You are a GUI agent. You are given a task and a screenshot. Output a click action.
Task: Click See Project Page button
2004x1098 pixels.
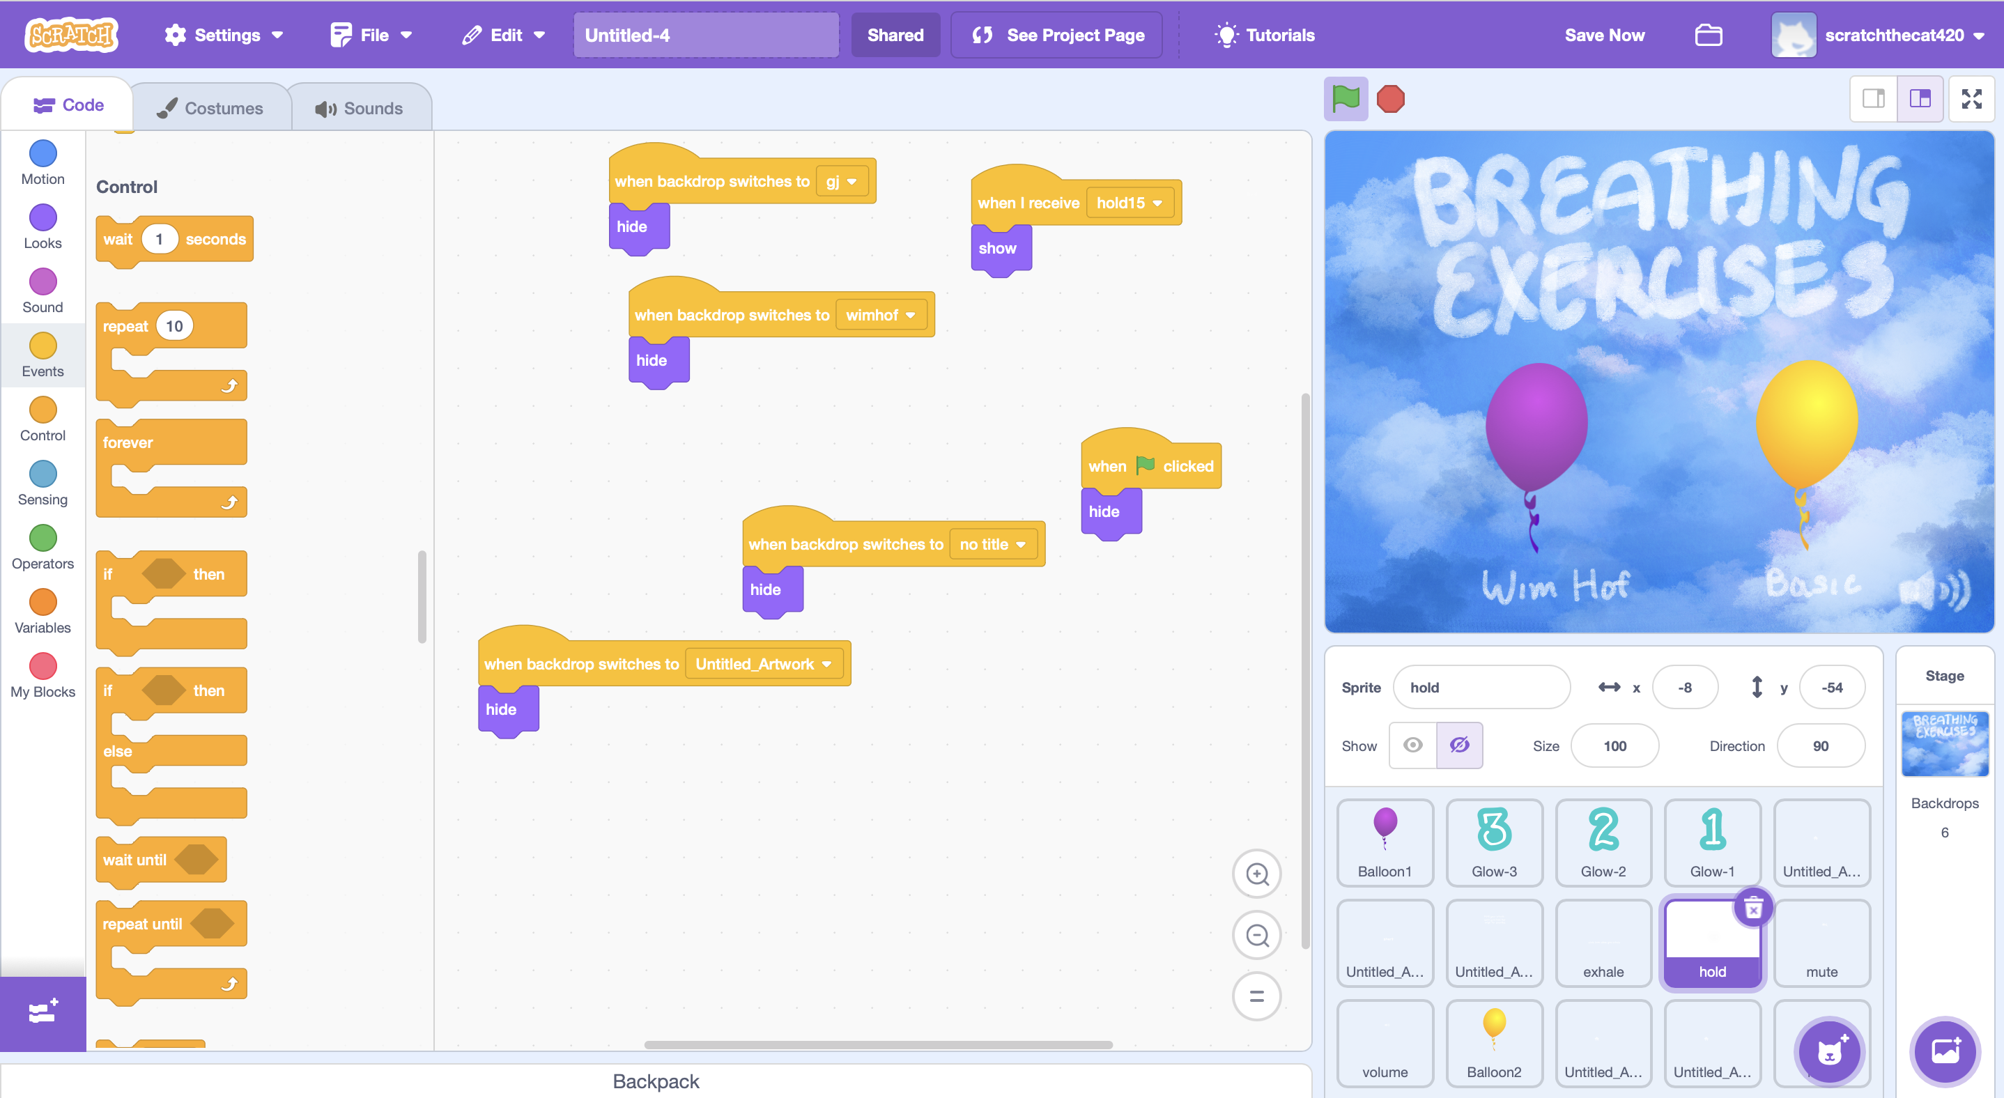coord(1056,35)
